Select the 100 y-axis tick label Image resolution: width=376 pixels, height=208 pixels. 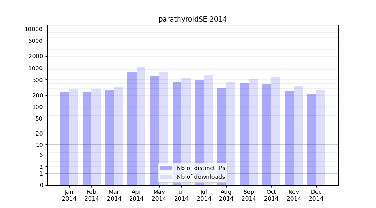pyautogui.click(x=37, y=107)
